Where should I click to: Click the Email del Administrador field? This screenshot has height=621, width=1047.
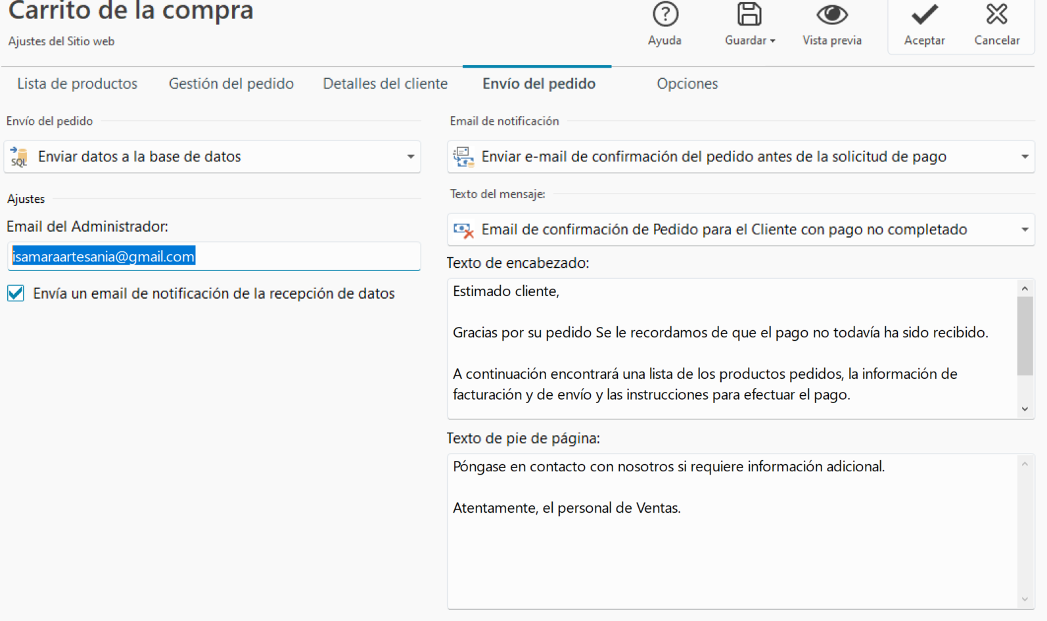pyautogui.click(x=214, y=257)
